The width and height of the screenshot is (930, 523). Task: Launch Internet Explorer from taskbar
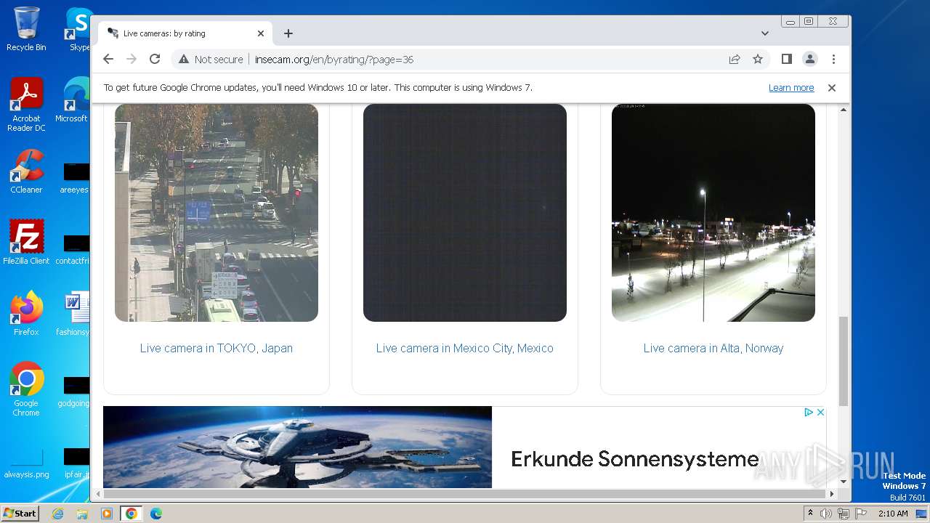57,514
